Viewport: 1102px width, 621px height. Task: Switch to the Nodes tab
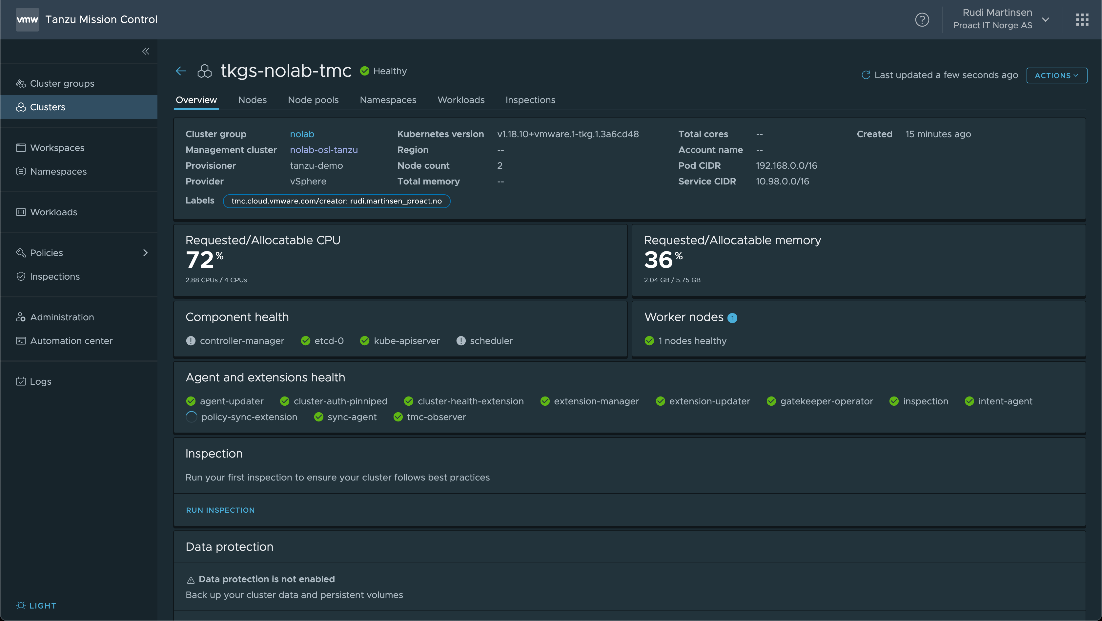(x=253, y=100)
